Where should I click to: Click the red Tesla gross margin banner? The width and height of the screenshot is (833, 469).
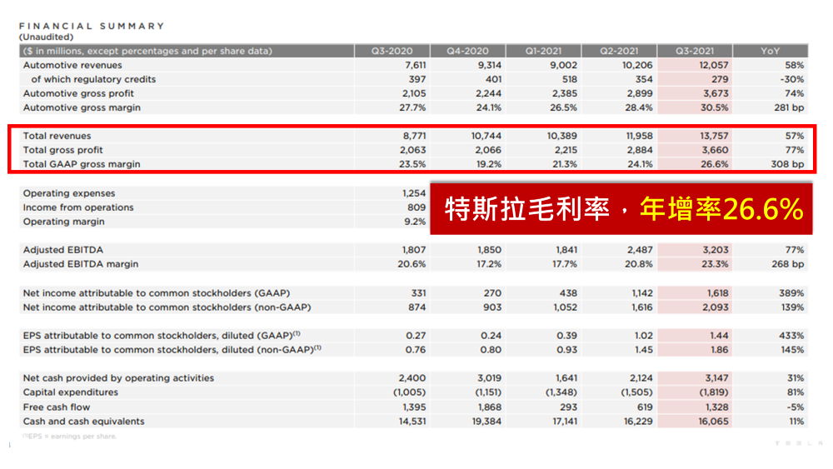(622, 209)
